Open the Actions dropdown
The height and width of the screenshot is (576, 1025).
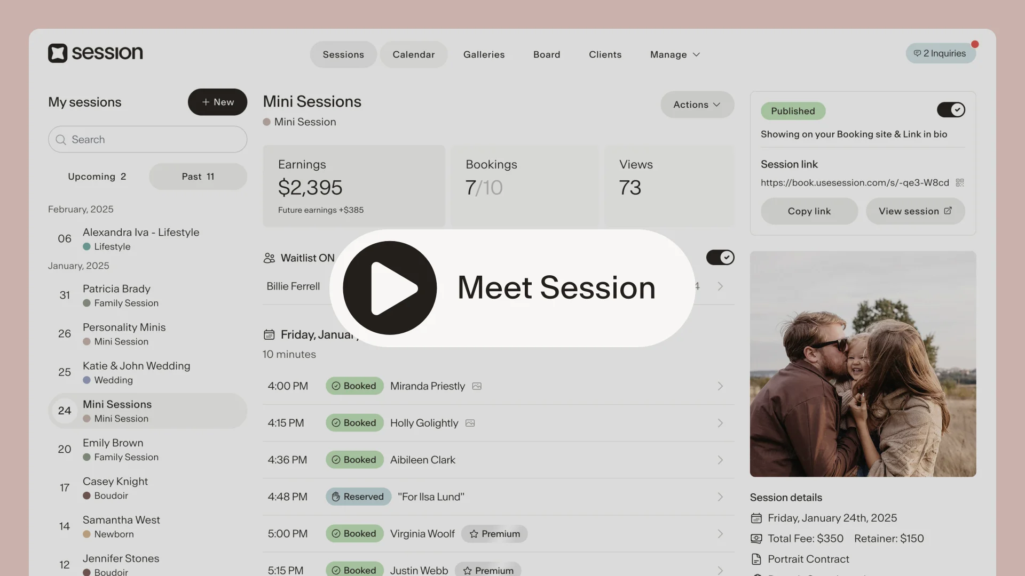tap(697, 105)
